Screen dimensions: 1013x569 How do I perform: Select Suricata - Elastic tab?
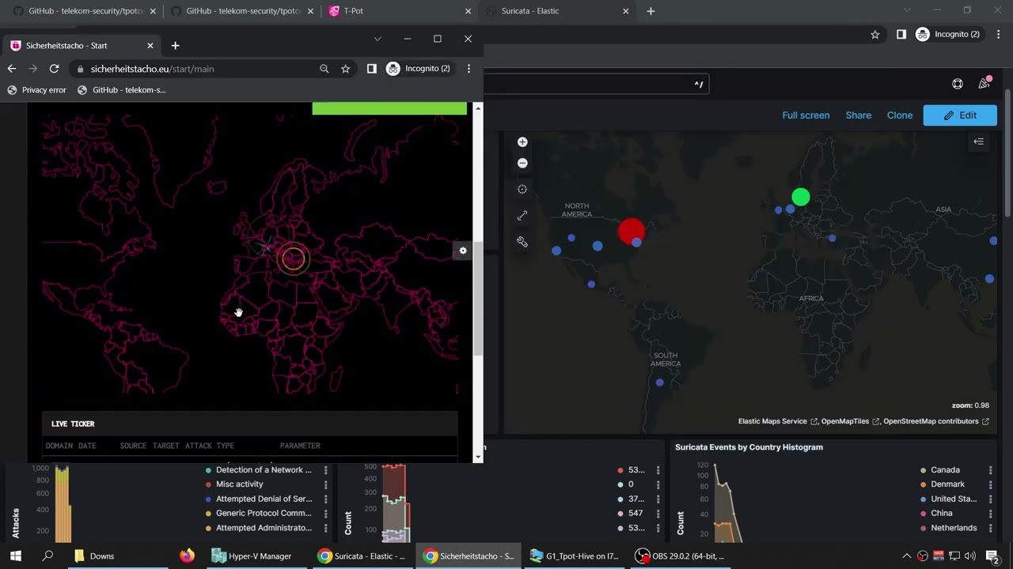pyautogui.click(x=557, y=11)
